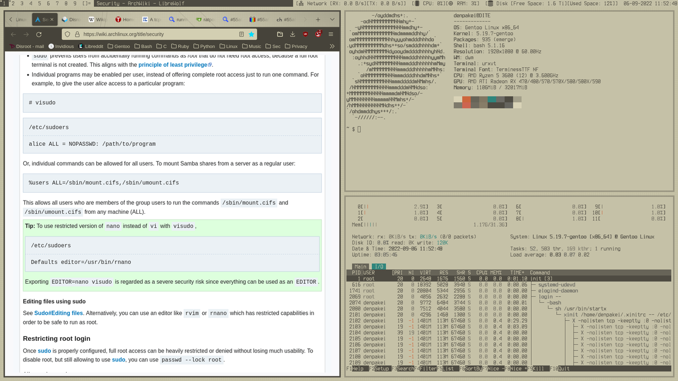
Task: Open the C bookmarks folder
Action: click(162, 46)
